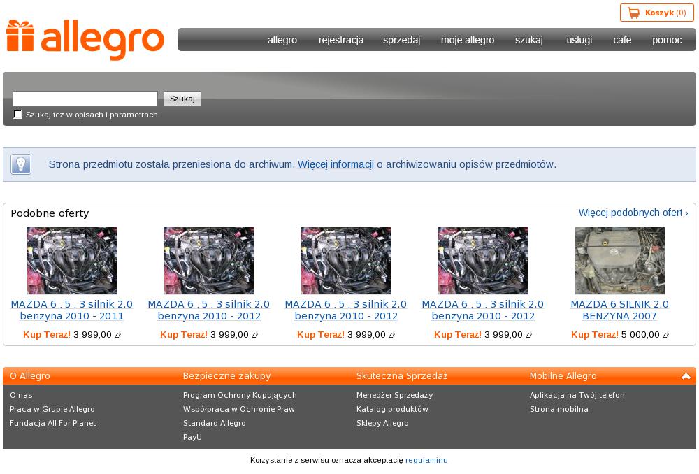Open pomoc help menu

tap(667, 40)
